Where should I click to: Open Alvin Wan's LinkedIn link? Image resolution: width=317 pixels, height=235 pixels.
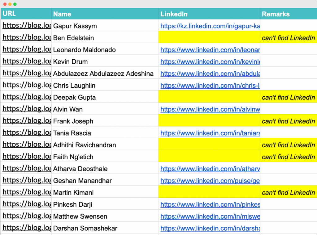[210, 109]
